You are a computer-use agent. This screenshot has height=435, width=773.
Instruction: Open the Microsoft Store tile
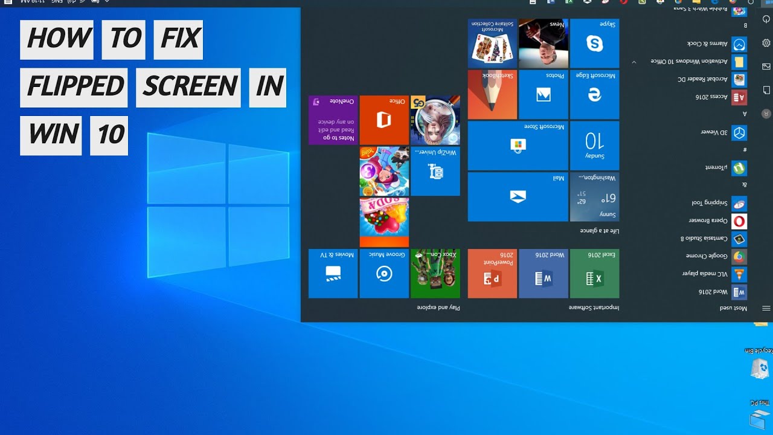[x=518, y=146]
